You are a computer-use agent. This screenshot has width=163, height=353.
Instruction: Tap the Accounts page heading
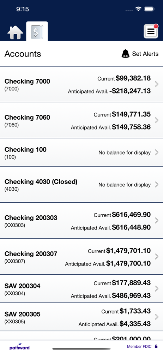23,54
